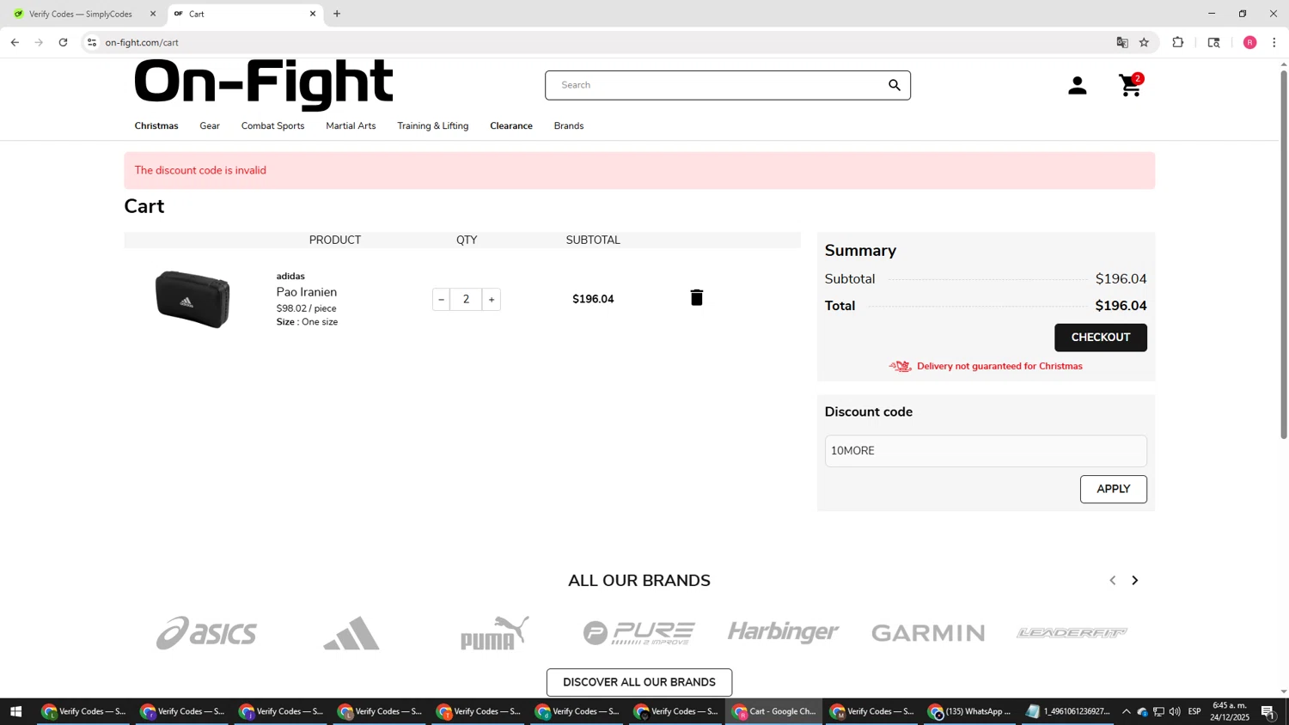Viewport: 1289px width, 725px height.
Task: Click the page vertical scrollbar
Action: pos(1284,254)
